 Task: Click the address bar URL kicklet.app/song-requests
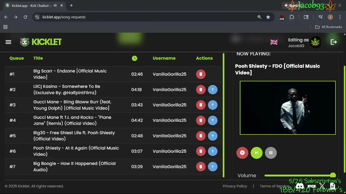(x=64, y=17)
